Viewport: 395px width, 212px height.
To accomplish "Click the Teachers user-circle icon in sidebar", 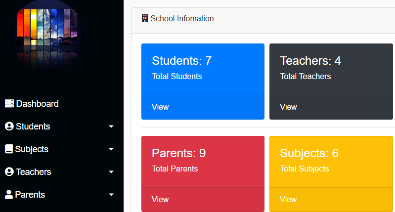I will (9, 171).
